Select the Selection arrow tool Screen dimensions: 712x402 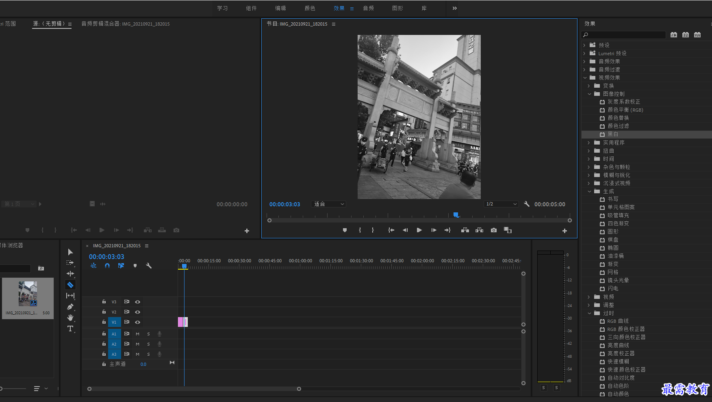pyautogui.click(x=70, y=252)
